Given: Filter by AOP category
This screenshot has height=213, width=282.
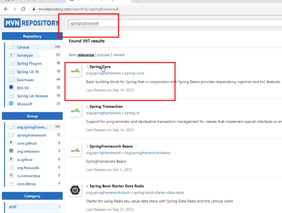Looking at the screenshot, I should [13, 207].
